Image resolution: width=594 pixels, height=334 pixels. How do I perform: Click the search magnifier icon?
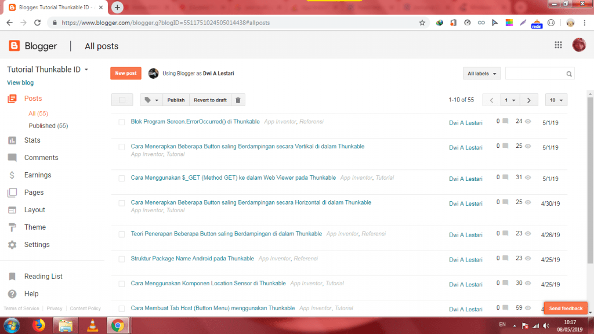click(569, 74)
